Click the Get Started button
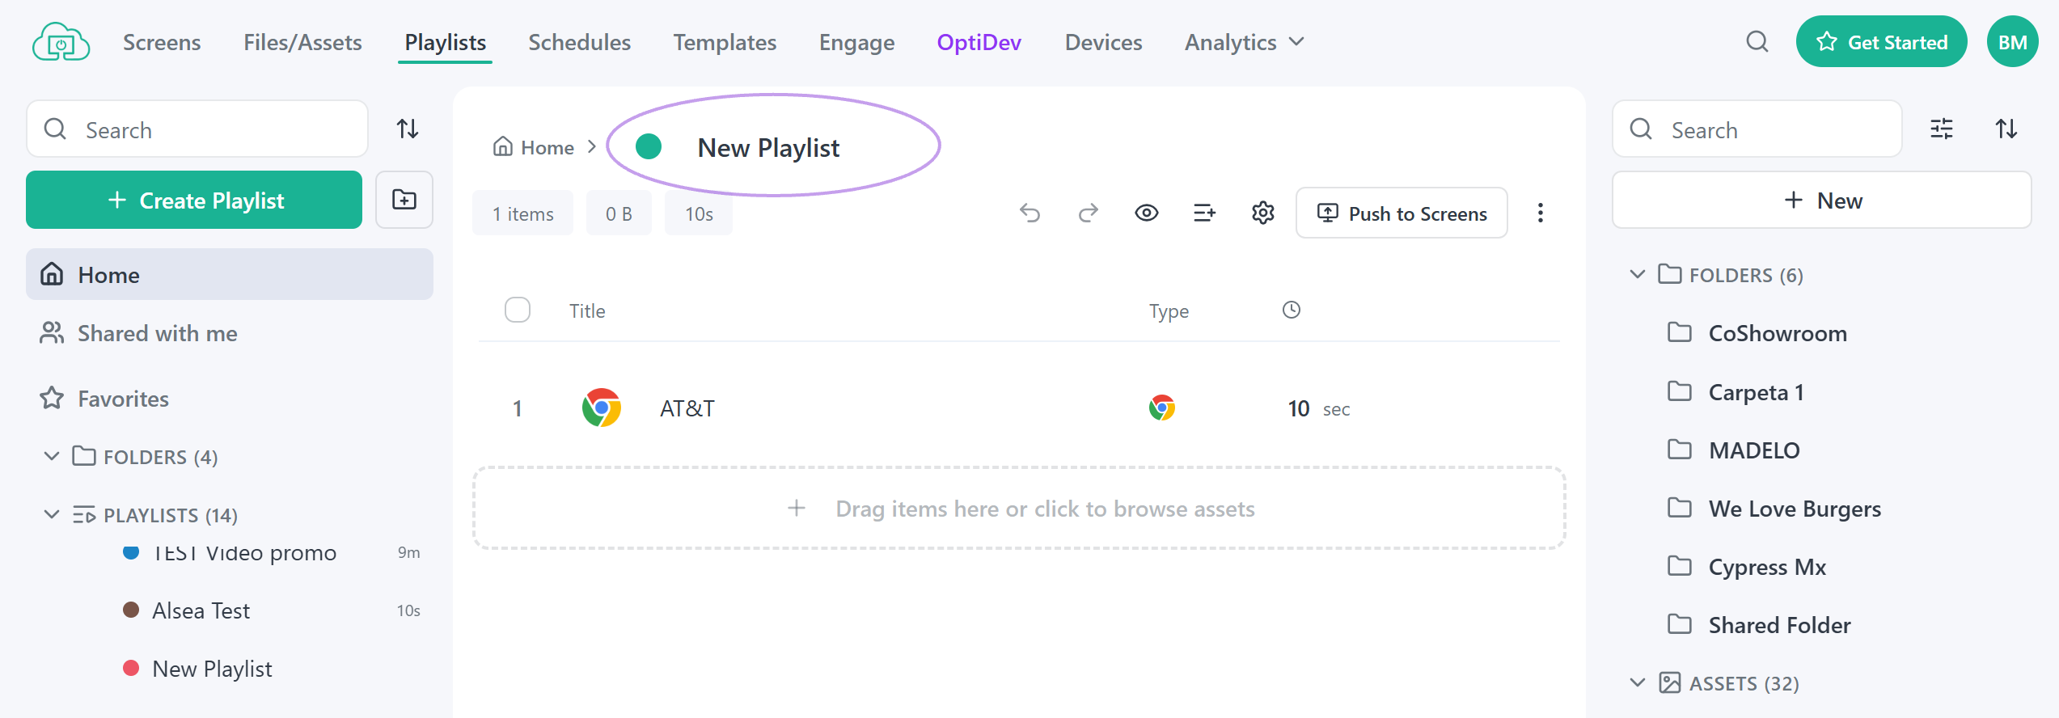The height and width of the screenshot is (718, 2059). (x=1881, y=42)
